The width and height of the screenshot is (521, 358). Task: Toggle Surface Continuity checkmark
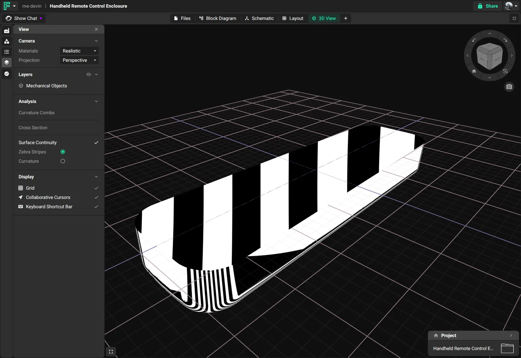pos(96,142)
